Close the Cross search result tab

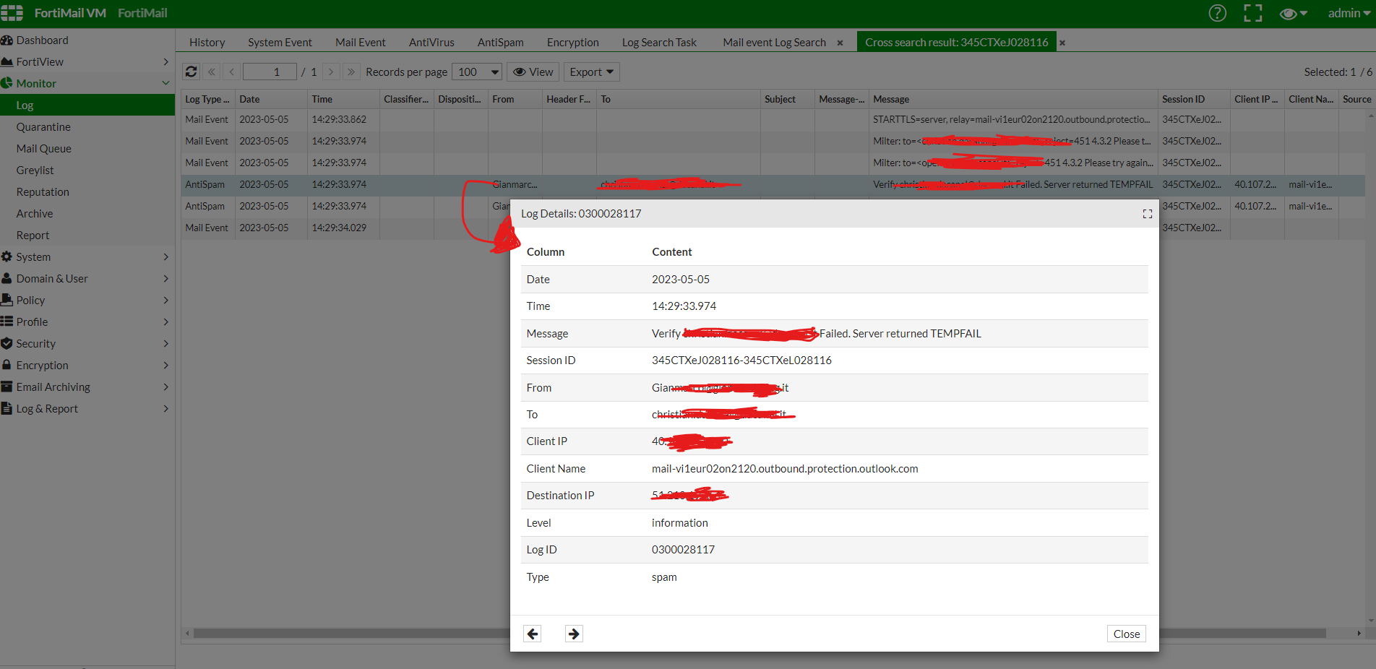click(1062, 43)
